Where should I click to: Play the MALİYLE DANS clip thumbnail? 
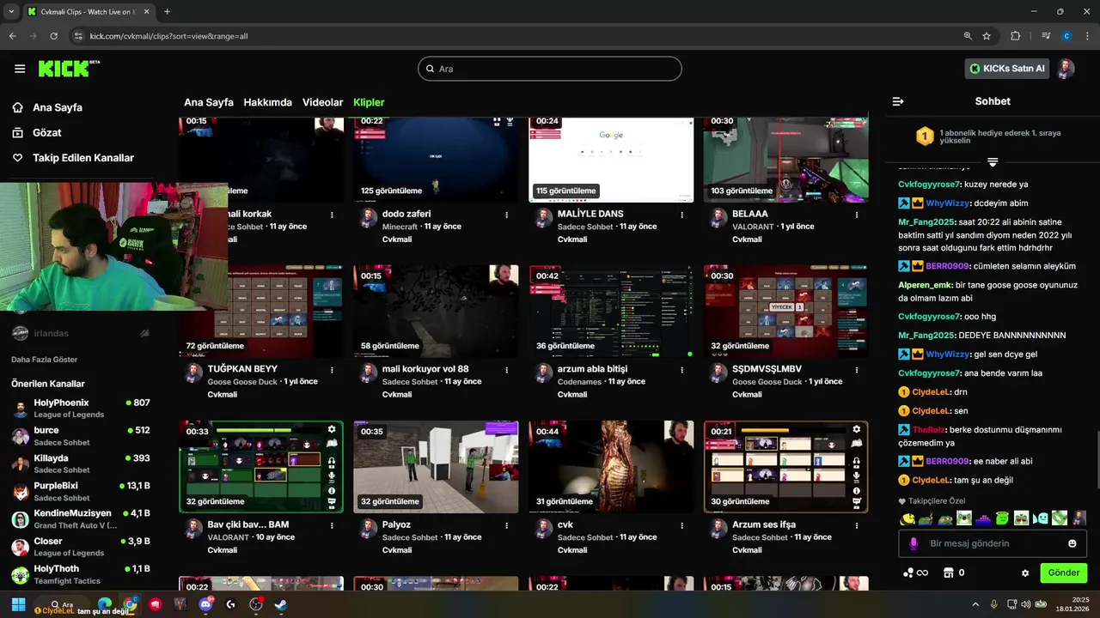point(611,159)
